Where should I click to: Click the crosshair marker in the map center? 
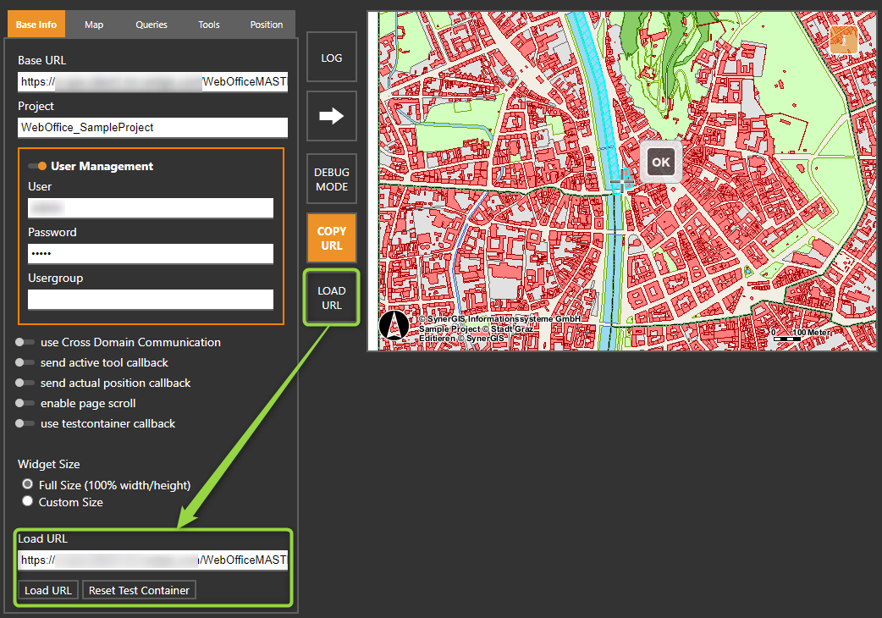[622, 180]
